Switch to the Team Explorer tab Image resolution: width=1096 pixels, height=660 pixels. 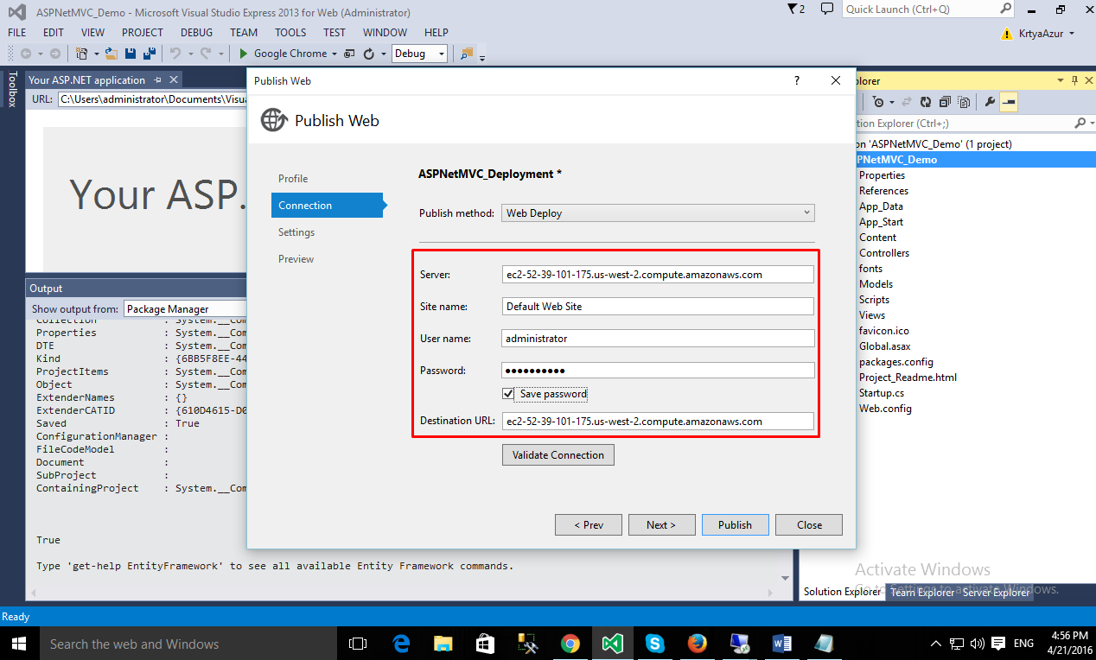(x=922, y=593)
